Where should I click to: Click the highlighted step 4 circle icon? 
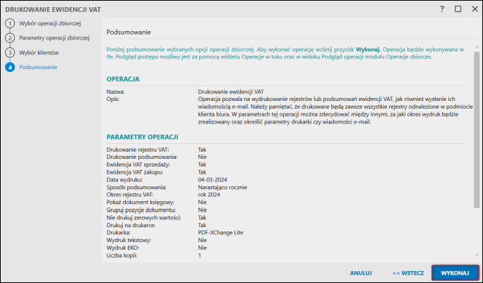10,67
